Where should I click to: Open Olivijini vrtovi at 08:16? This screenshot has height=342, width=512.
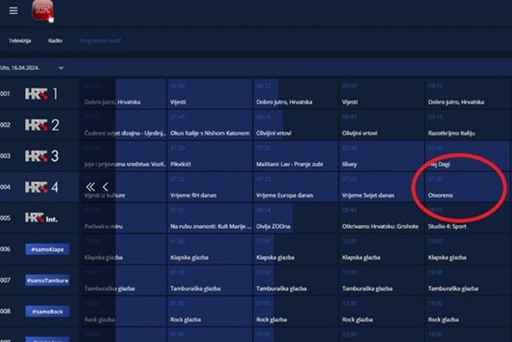click(x=295, y=125)
